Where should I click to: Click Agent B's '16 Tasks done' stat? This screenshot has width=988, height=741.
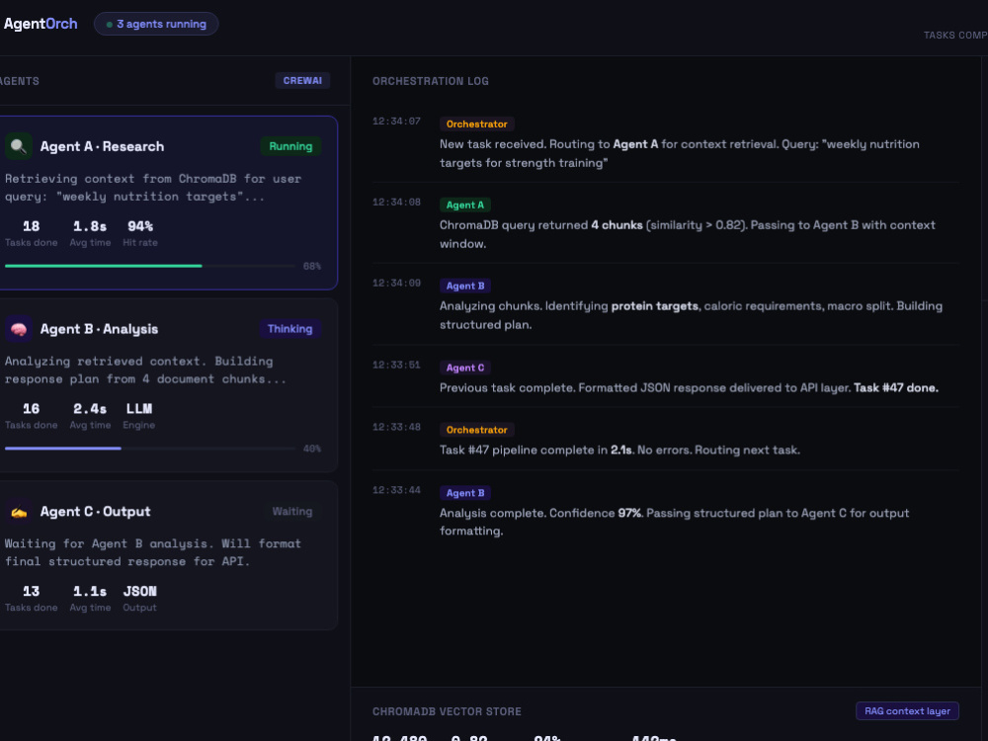coord(31,416)
